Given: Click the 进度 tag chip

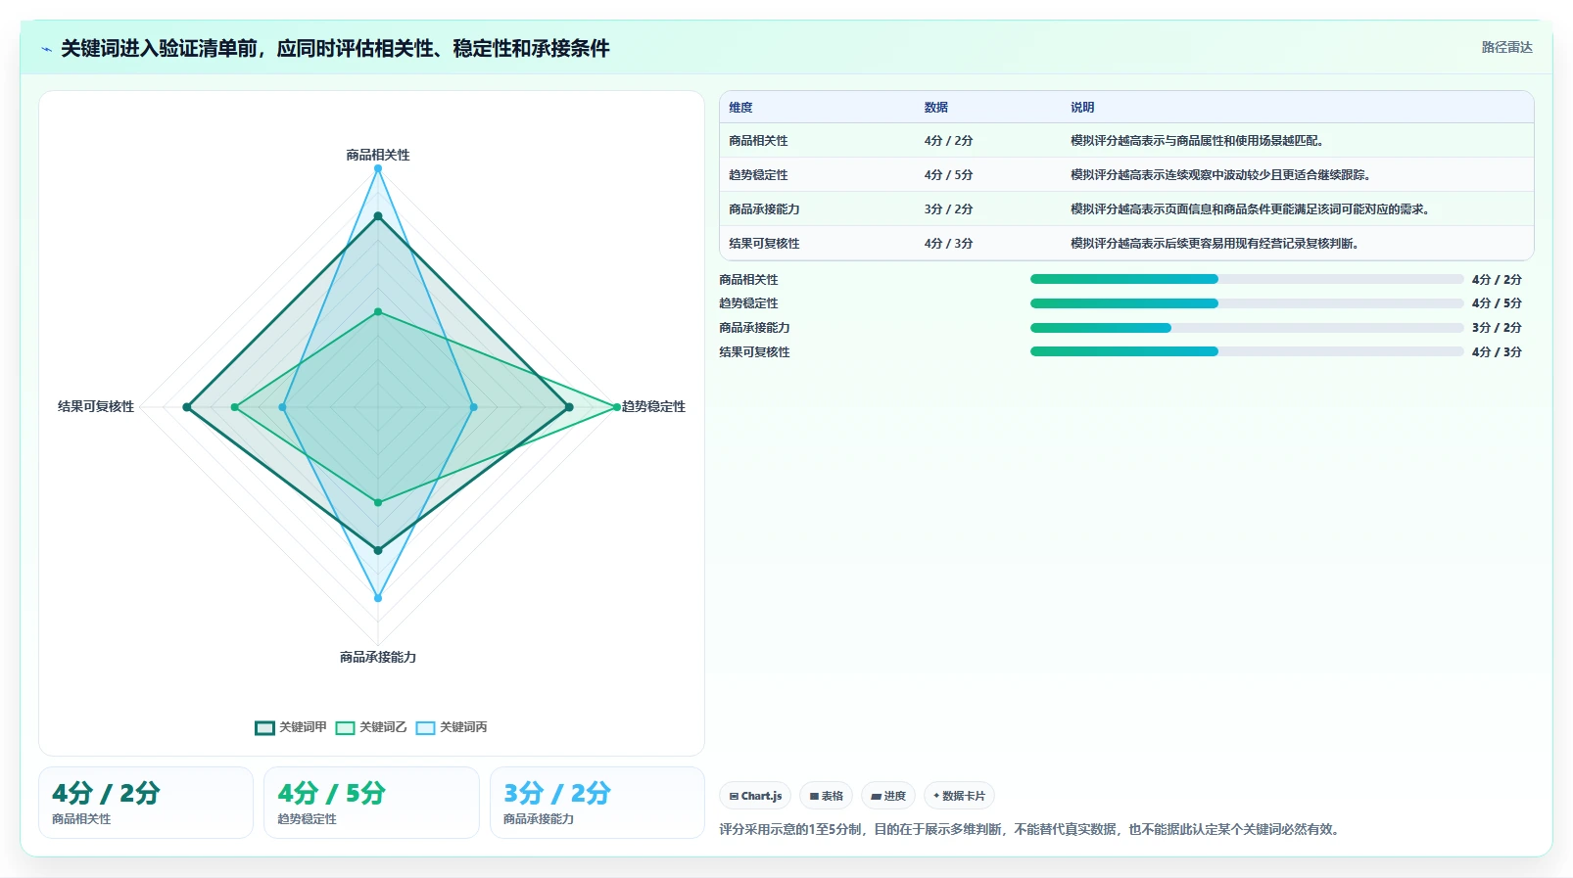Looking at the screenshot, I should (x=888, y=796).
